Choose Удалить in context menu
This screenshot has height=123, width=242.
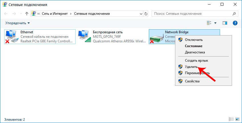(x=204, y=67)
